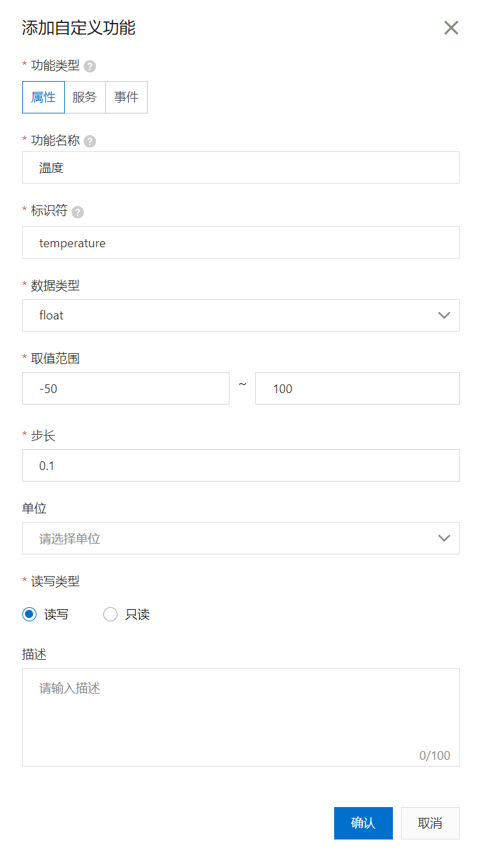
Task: Switch to the 事件 tab
Action: tap(126, 97)
